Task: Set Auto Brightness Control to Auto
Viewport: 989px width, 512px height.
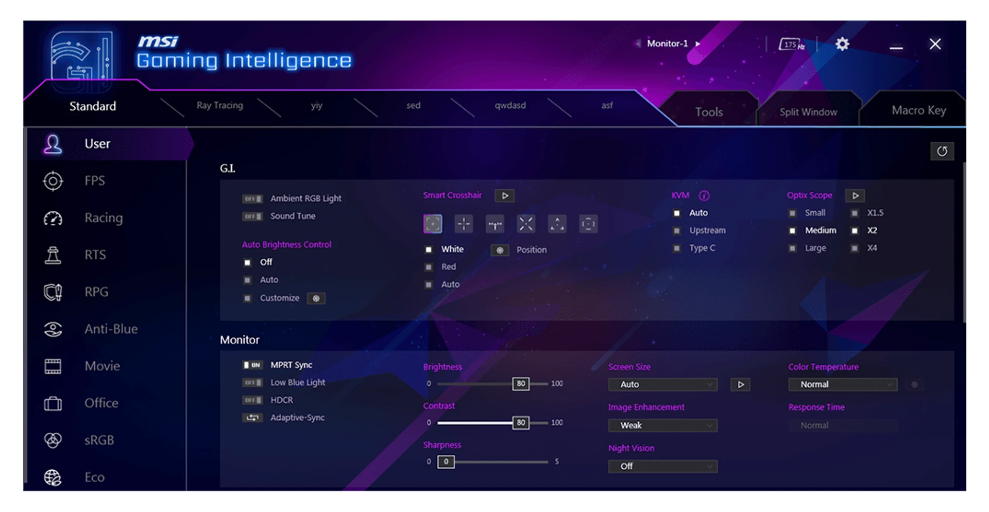Action: tap(247, 280)
